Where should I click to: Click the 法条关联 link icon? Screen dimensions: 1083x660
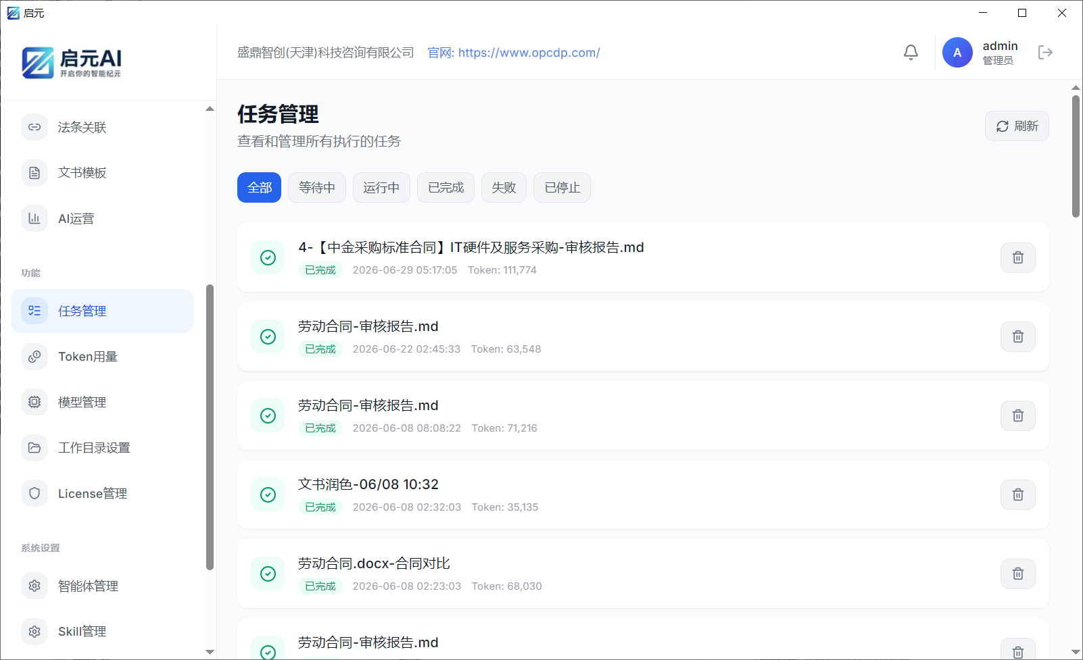pos(34,127)
